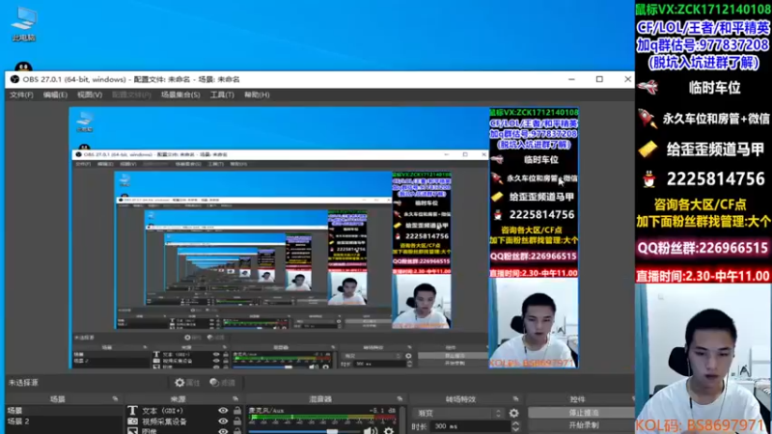
Task: Click camera icon of 视频采集设备 source
Action: point(132,421)
